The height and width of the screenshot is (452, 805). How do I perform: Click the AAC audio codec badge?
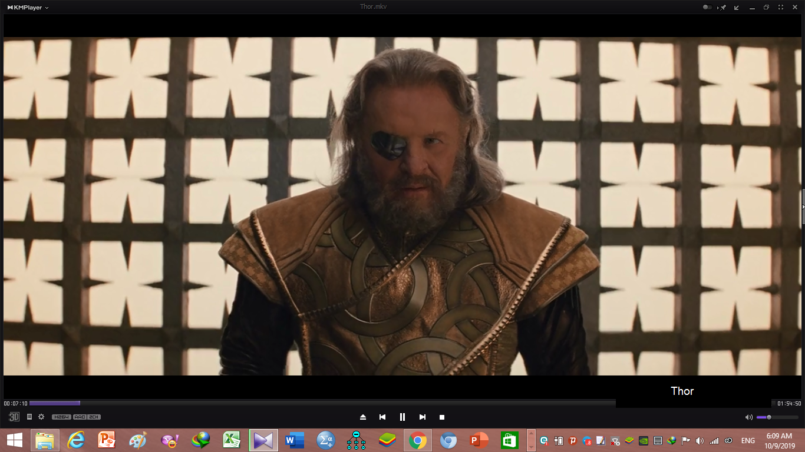80,417
